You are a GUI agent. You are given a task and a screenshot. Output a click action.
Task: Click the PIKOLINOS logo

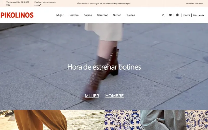17,15
